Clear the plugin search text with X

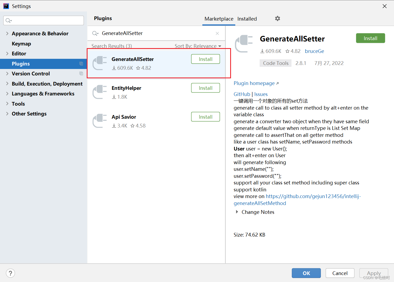pyautogui.click(x=217, y=33)
